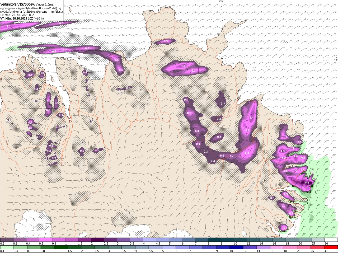Click the 25 label on the rain scale
The width and height of the screenshot is (338, 253).
click(312, 251)
